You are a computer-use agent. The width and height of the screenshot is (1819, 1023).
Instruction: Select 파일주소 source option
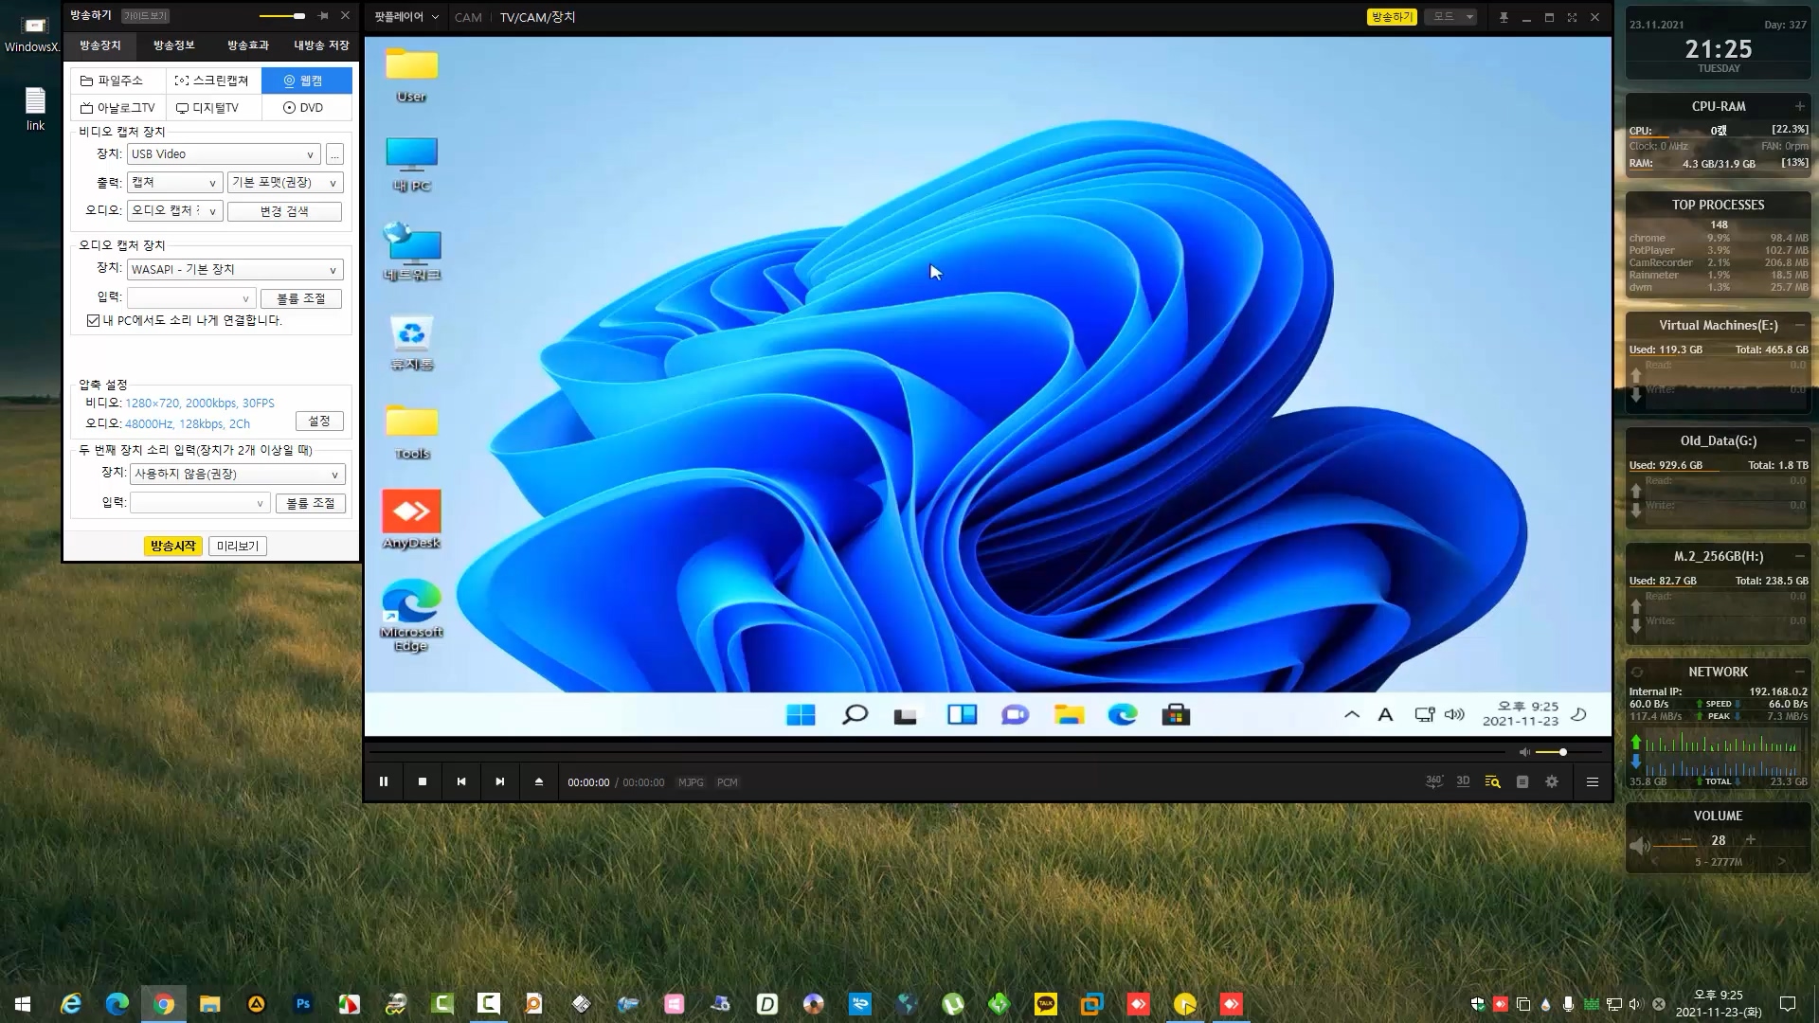pos(119,81)
